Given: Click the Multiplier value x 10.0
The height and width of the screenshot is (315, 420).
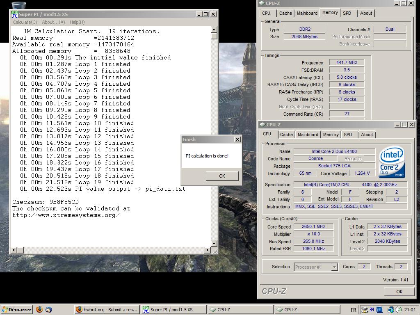Looking at the screenshot, I should coord(313,234).
